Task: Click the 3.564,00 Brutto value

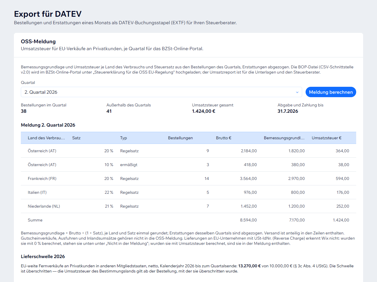Action: pos(248,178)
